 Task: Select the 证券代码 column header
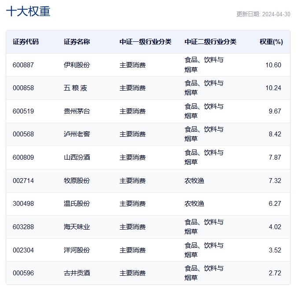26,42
